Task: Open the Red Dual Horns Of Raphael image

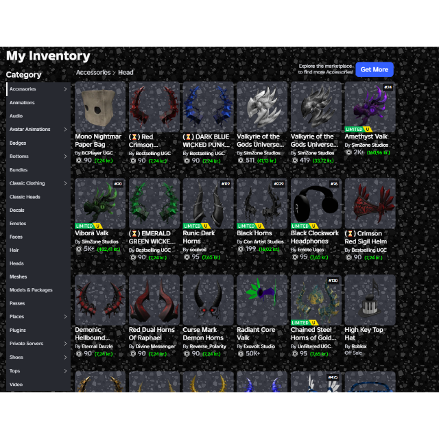Action: [154, 300]
